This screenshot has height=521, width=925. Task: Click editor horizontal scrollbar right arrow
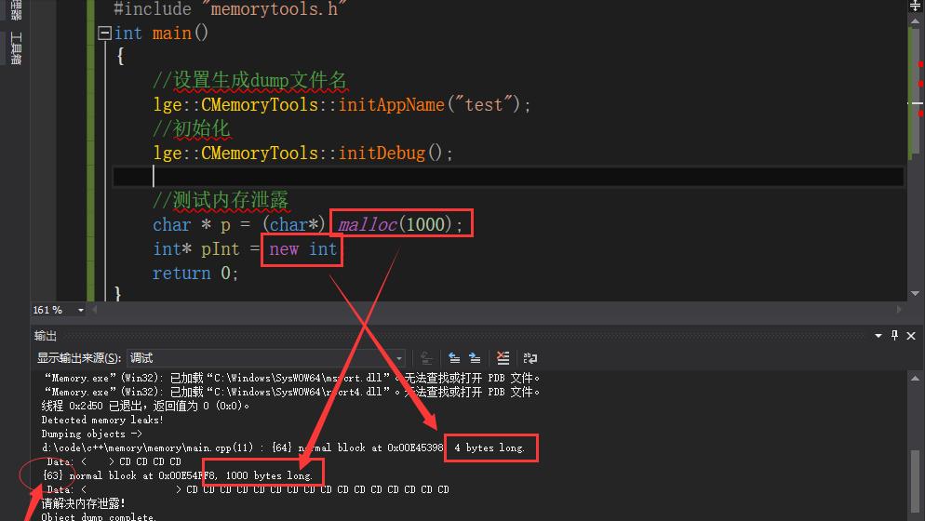pos(899,310)
